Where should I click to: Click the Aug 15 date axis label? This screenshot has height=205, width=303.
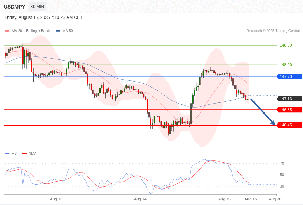click(224, 199)
